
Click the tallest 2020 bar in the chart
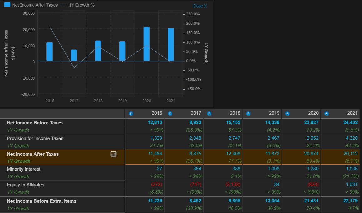coord(146,44)
